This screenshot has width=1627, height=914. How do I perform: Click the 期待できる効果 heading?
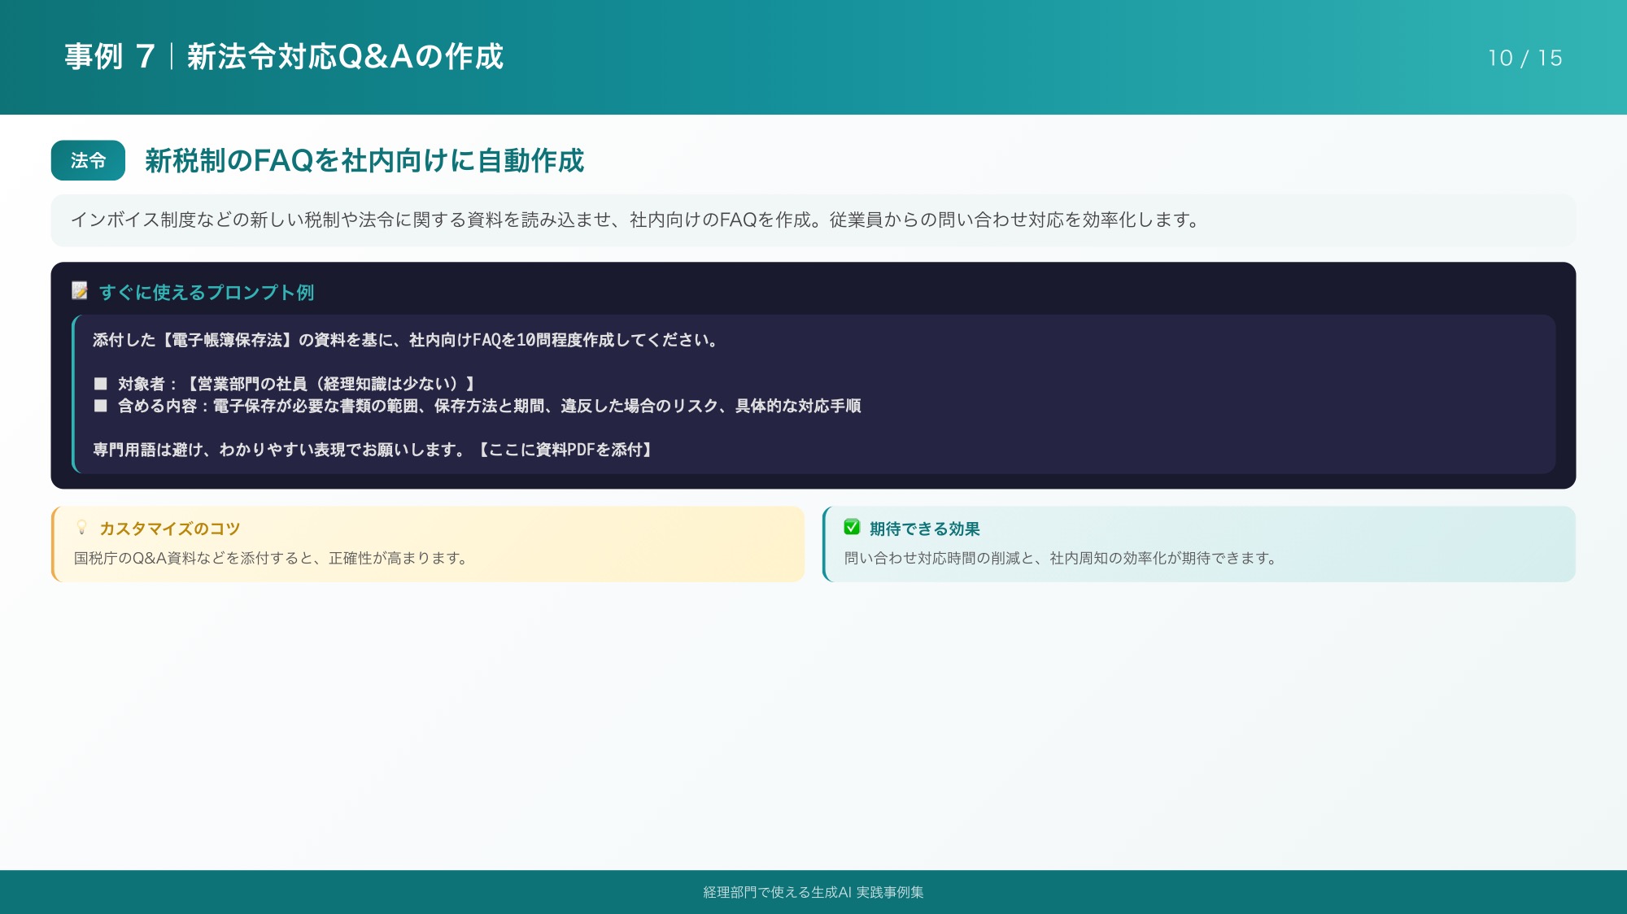[x=924, y=529]
